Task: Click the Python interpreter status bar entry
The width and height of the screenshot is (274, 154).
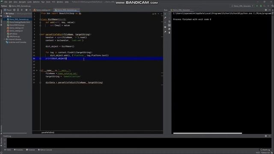Action: point(265,153)
